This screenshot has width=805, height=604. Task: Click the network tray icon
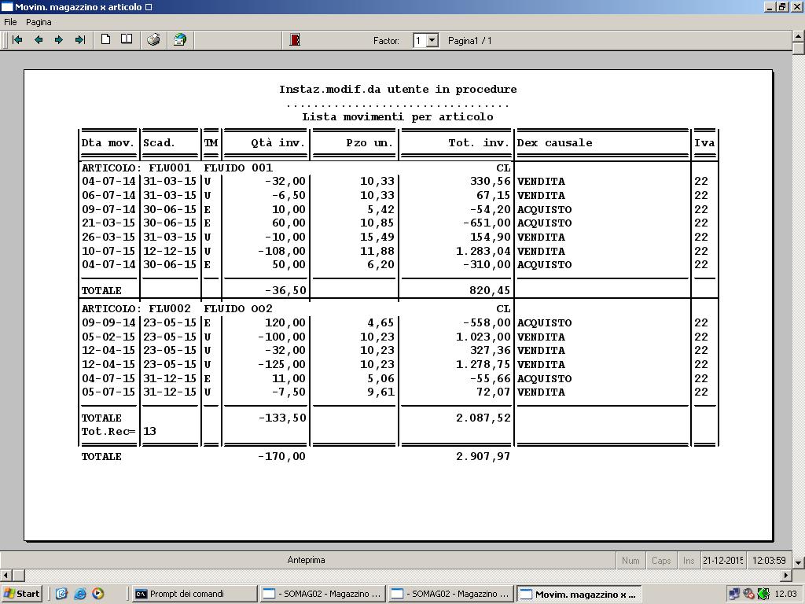click(x=734, y=595)
